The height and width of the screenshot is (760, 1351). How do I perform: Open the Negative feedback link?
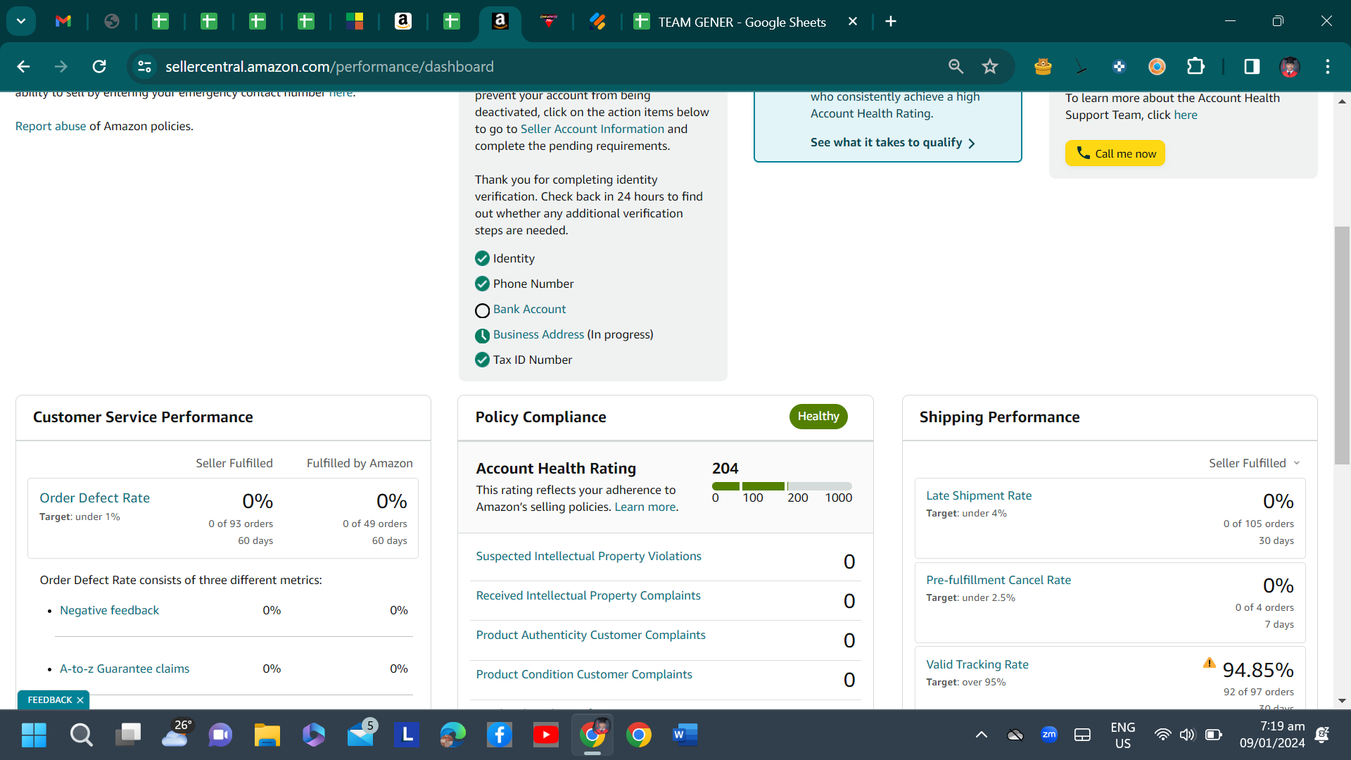click(109, 610)
